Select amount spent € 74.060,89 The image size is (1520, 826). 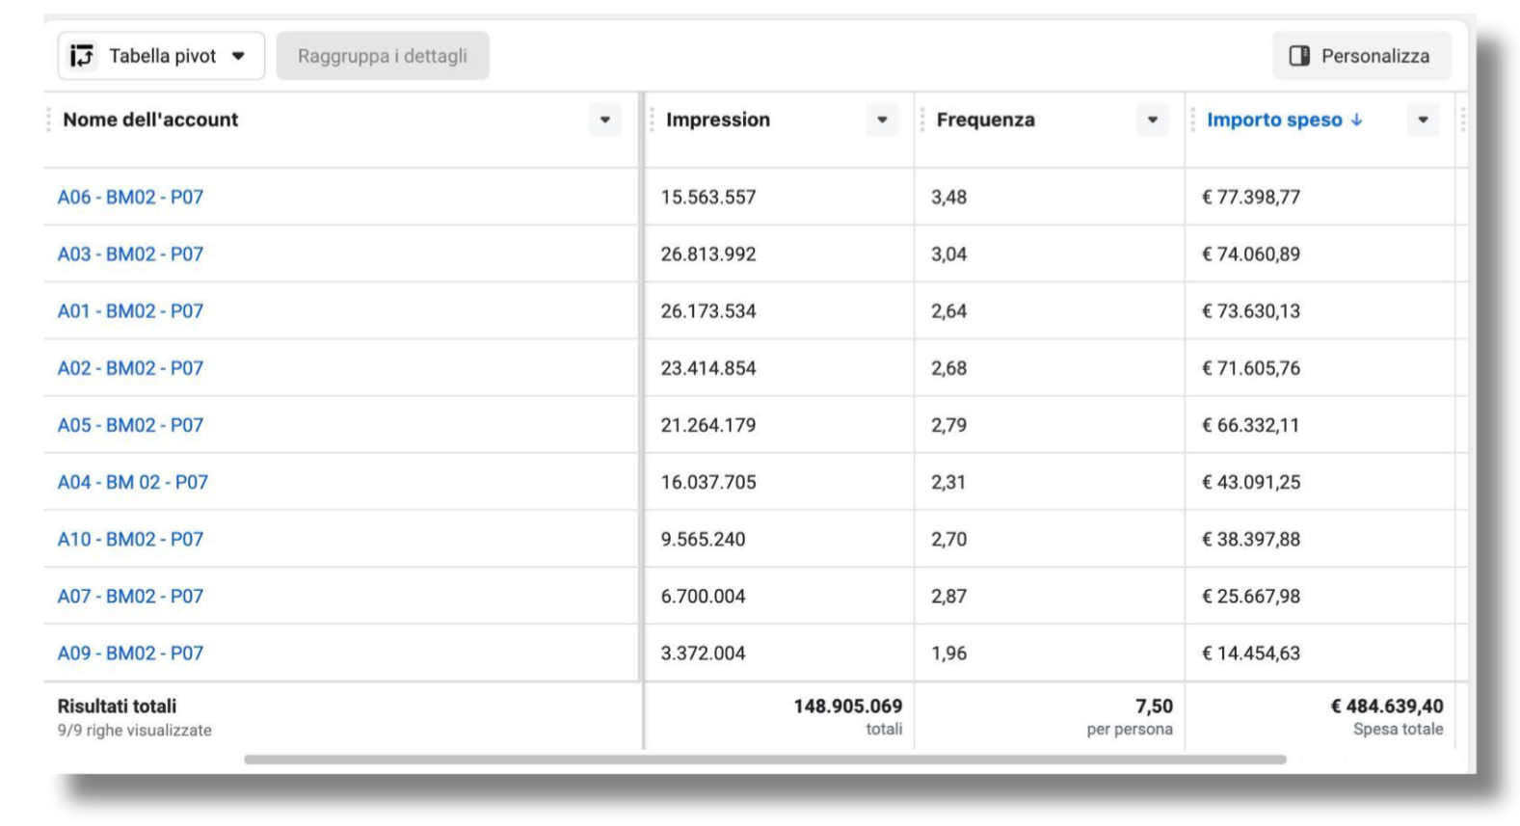[1250, 253]
